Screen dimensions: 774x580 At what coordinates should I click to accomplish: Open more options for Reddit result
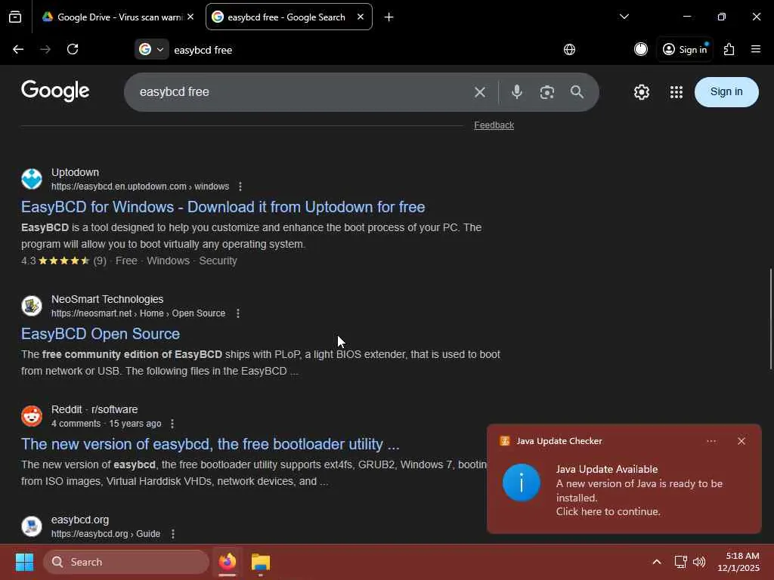pos(172,424)
